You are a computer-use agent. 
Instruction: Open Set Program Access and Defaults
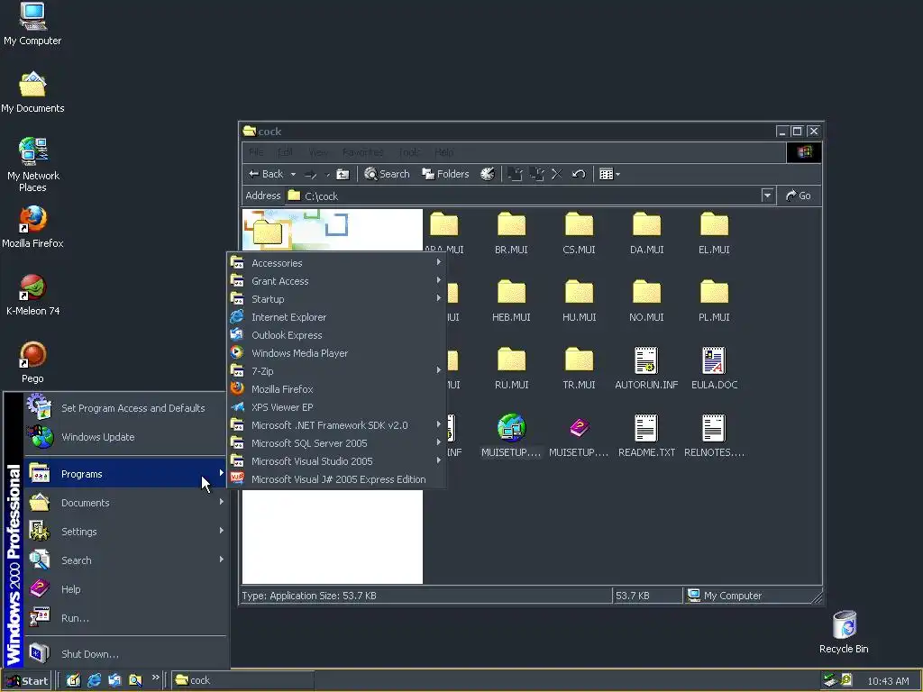click(125, 408)
